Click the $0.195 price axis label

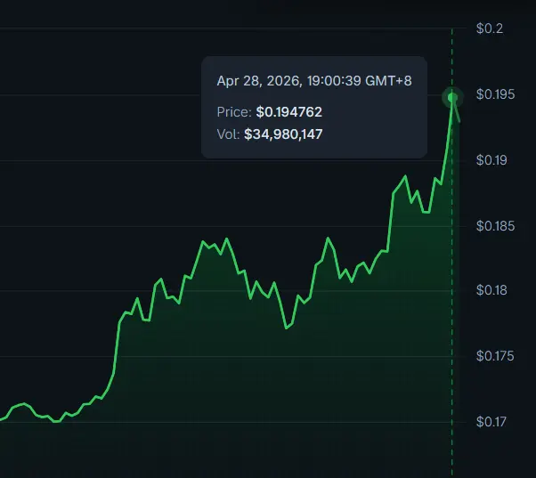(494, 95)
